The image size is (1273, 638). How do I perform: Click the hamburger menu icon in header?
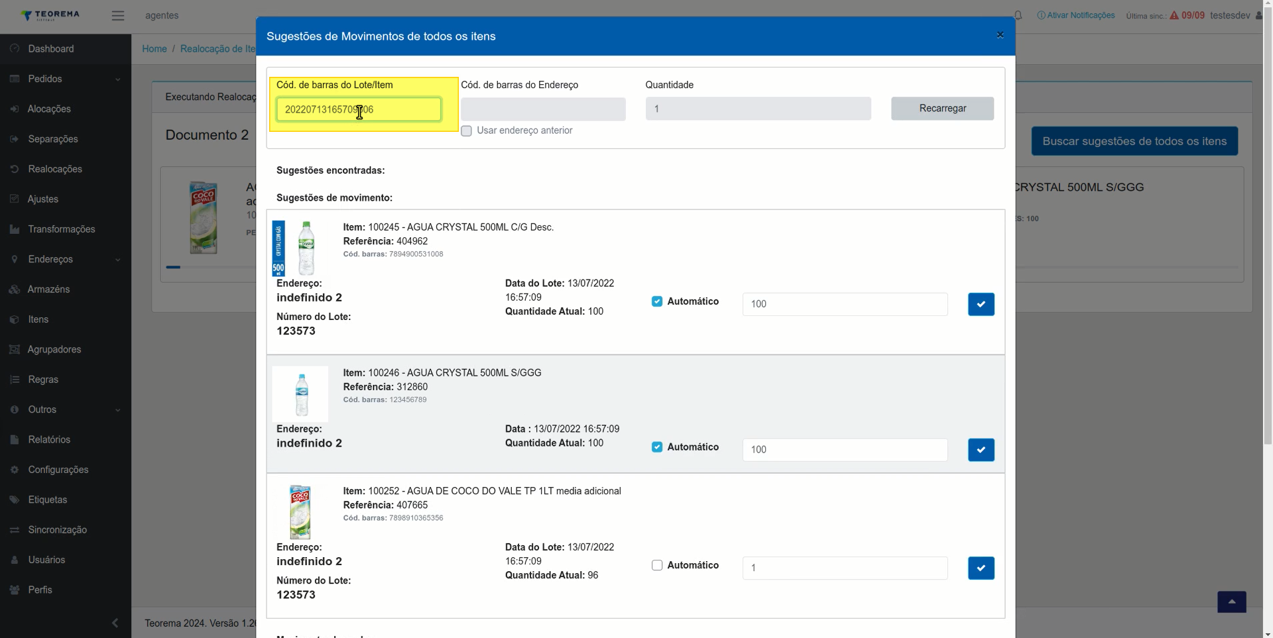point(118,15)
